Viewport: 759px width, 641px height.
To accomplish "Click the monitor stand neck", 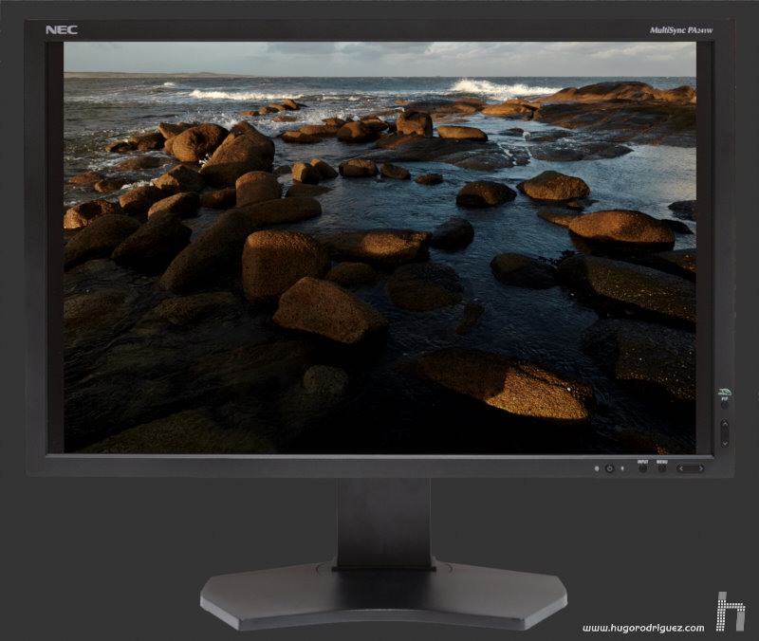I will (x=383, y=522).
